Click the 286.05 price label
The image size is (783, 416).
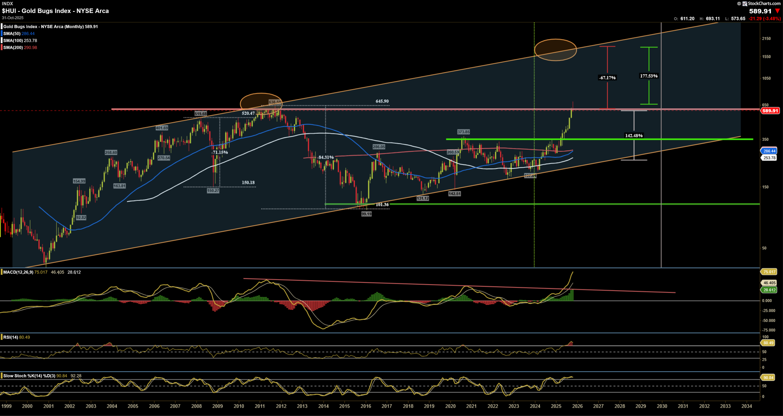coord(379,147)
